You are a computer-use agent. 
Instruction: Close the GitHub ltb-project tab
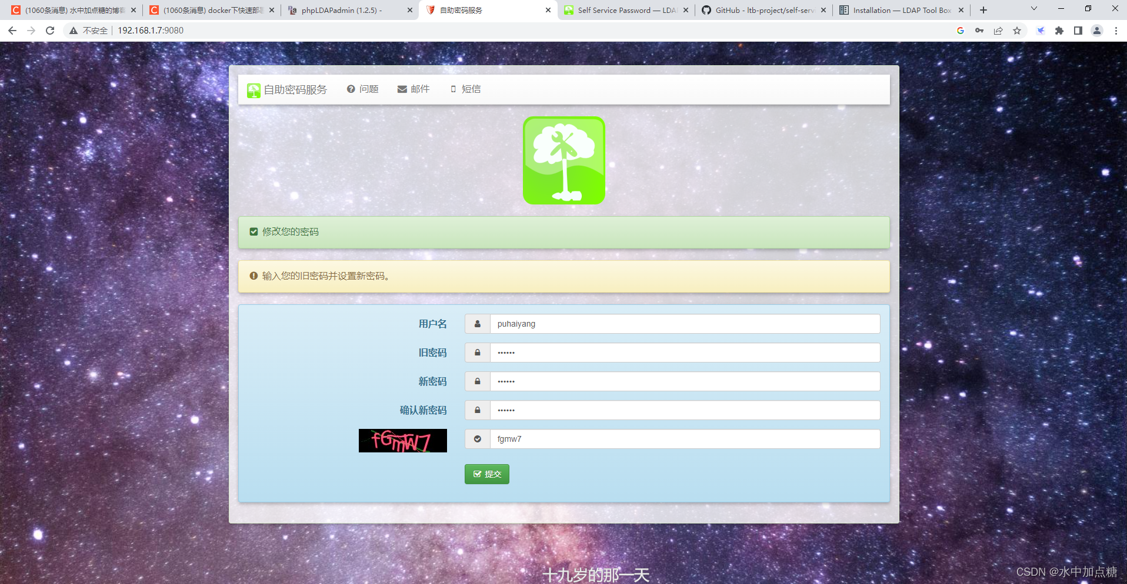[x=823, y=10]
